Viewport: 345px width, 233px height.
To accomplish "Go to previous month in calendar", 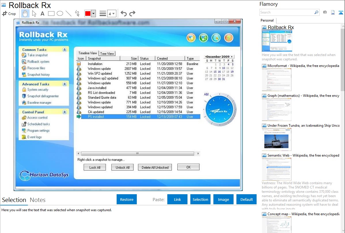I will click(x=206, y=57).
